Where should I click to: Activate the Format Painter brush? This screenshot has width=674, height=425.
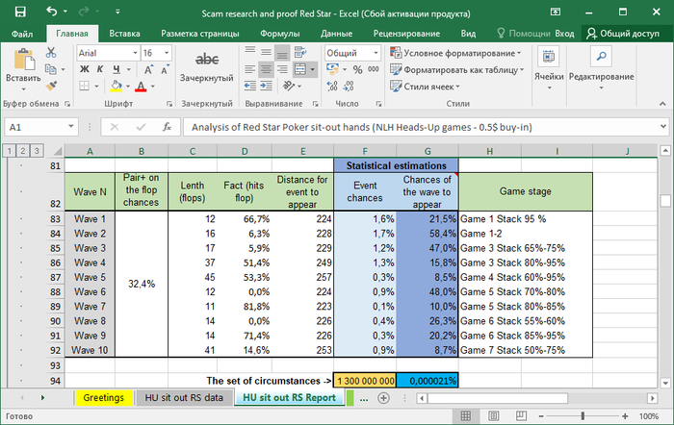[x=51, y=86]
